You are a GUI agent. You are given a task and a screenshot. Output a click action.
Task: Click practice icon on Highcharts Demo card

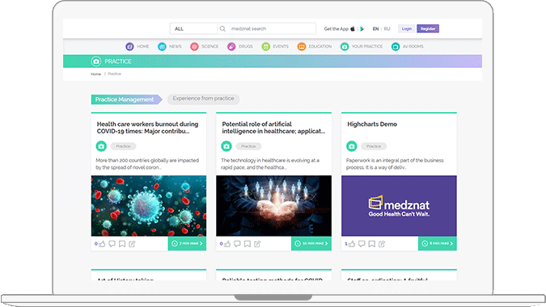point(352,146)
